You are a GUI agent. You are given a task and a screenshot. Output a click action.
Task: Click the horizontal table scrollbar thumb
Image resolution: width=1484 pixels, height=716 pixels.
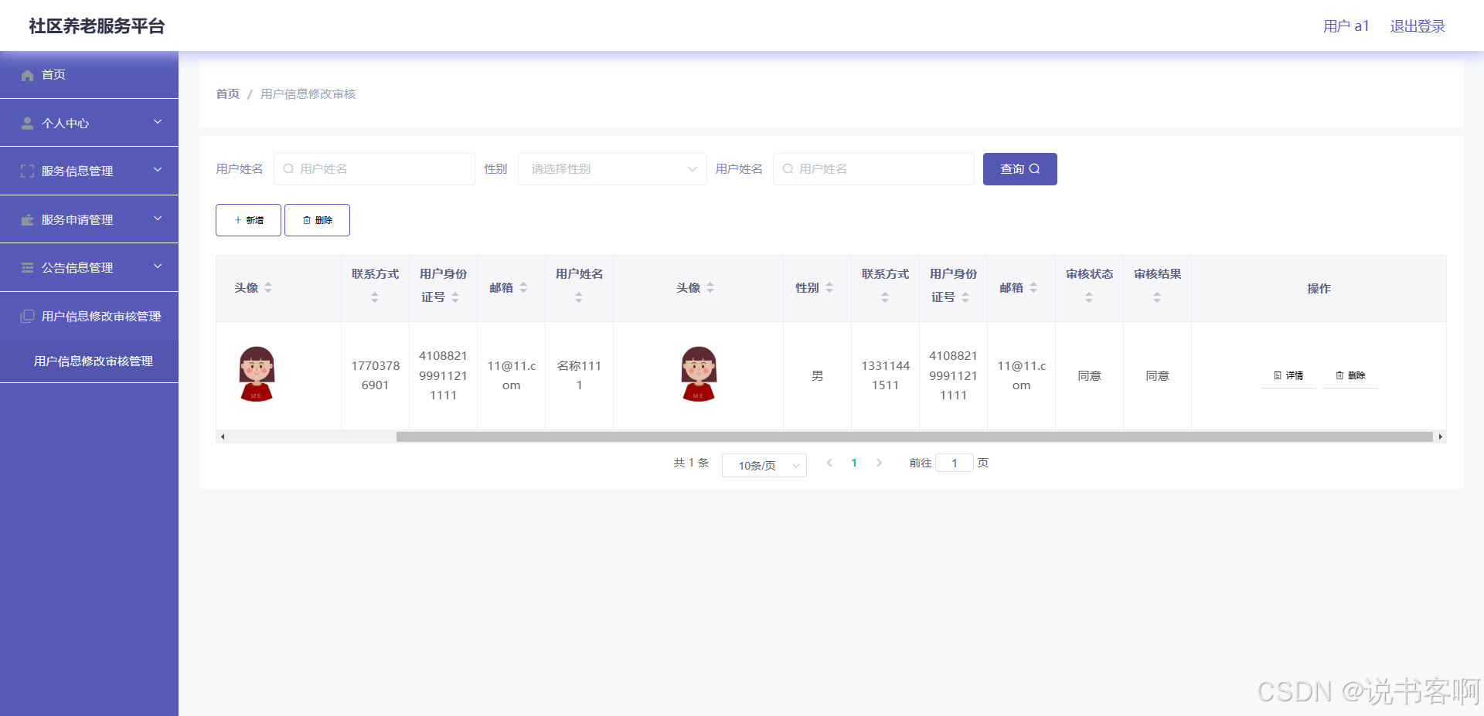(x=914, y=437)
